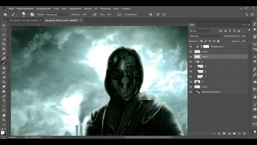Create a new group folder icon

235,134
